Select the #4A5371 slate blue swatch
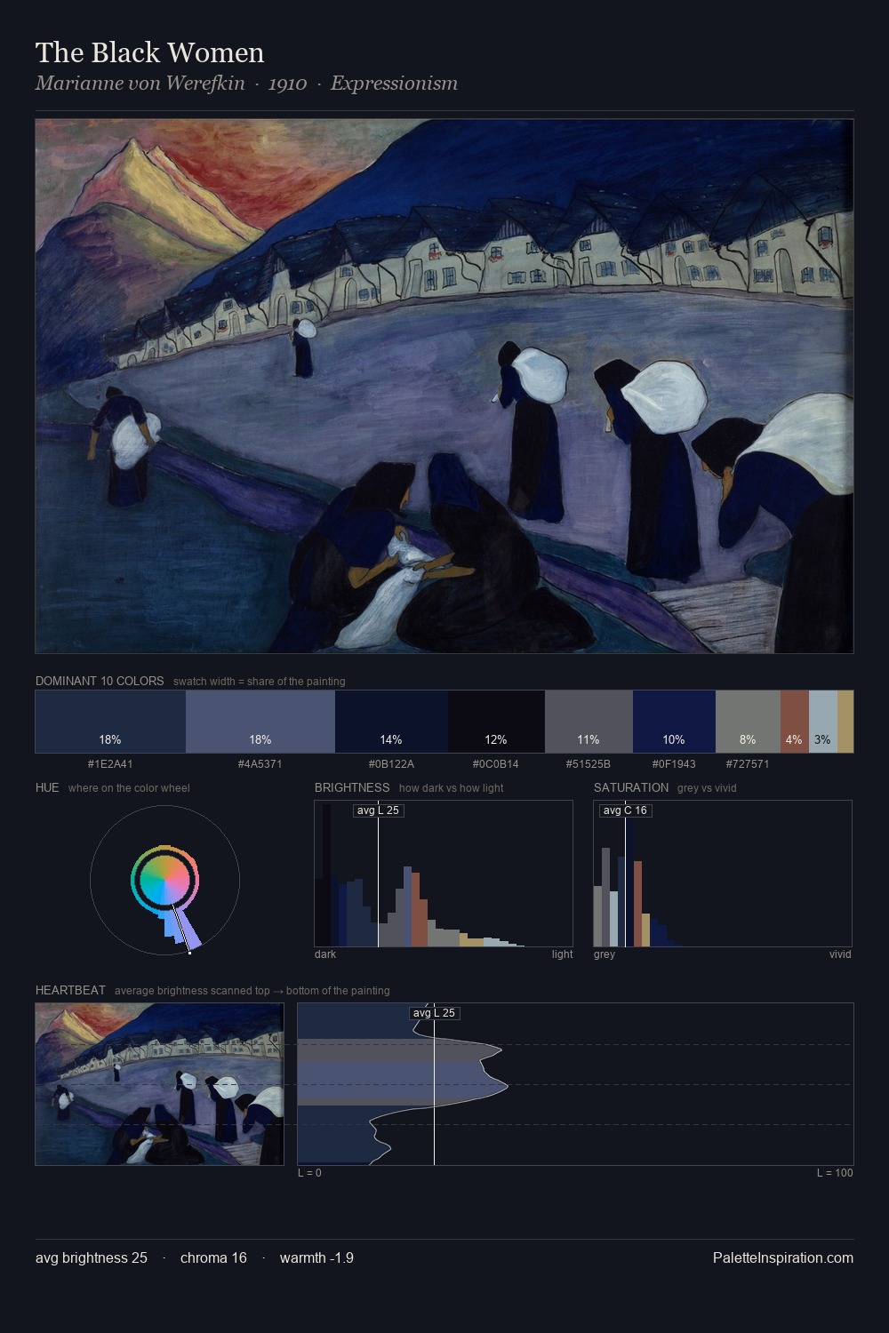 260,722
